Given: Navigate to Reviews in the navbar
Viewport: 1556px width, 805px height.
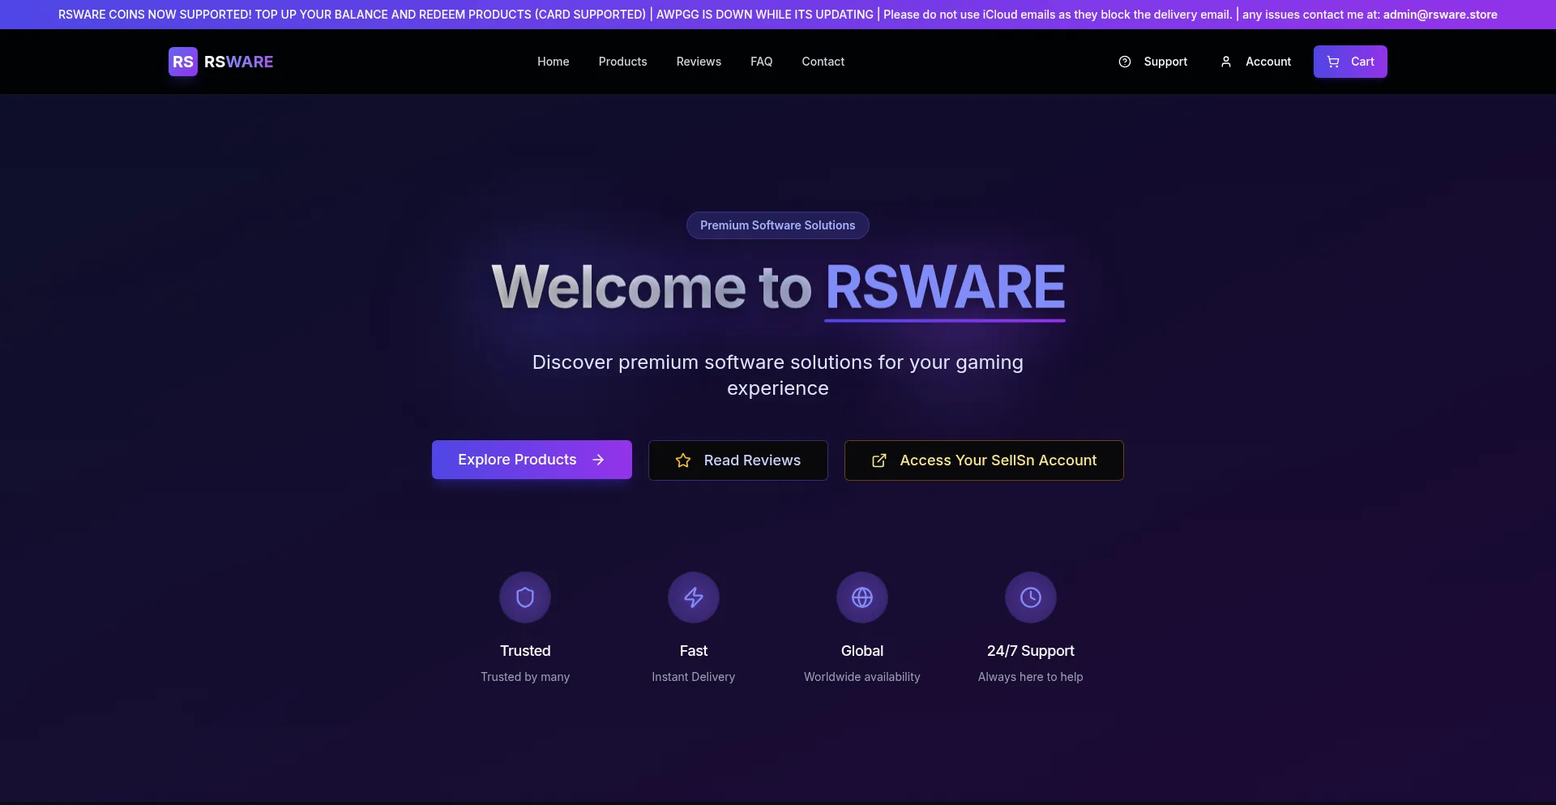Looking at the screenshot, I should (699, 62).
